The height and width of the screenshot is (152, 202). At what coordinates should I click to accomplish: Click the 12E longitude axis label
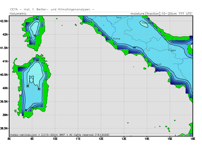pos(101,139)
